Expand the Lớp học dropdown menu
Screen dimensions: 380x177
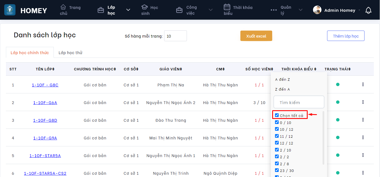[128, 10]
